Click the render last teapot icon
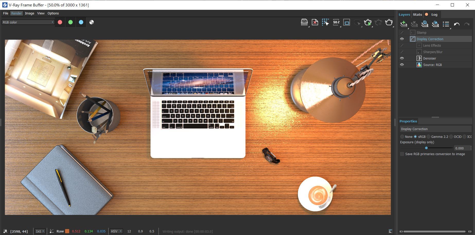The height and width of the screenshot is (235, 475). [x=389, y=23]
